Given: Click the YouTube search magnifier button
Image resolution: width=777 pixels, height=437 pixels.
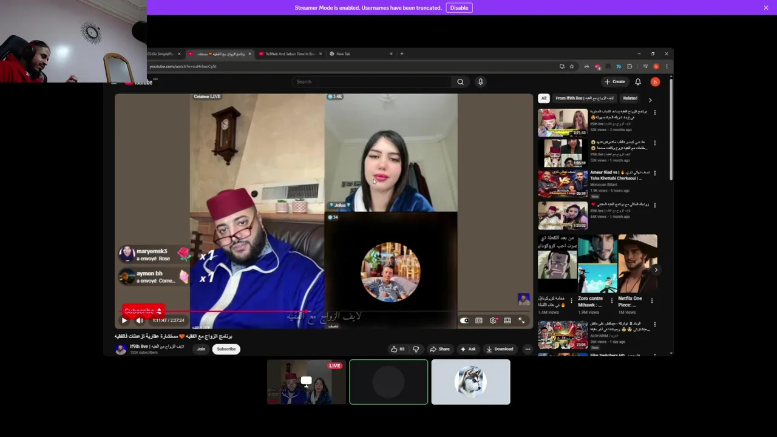Looking at the screenshot, I should tap(460, 81).
